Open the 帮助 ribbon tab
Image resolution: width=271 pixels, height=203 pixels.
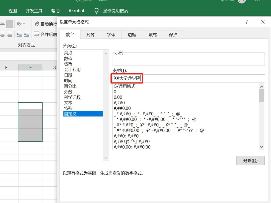(55, 11)
